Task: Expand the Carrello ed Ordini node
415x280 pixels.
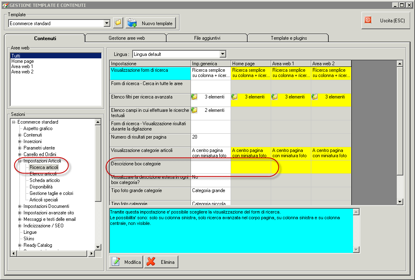Action: pyautogui.click(x=19, y=154)
